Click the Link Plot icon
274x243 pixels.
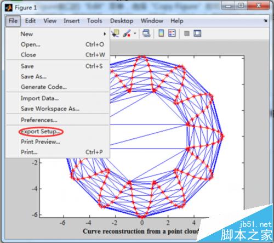pyautogui.click(x=146, y=33)
